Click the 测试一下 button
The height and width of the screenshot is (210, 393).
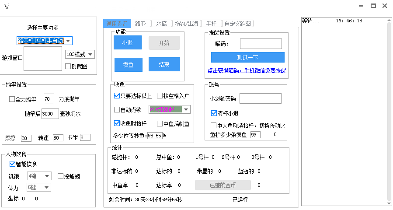(x=247, y=58)
